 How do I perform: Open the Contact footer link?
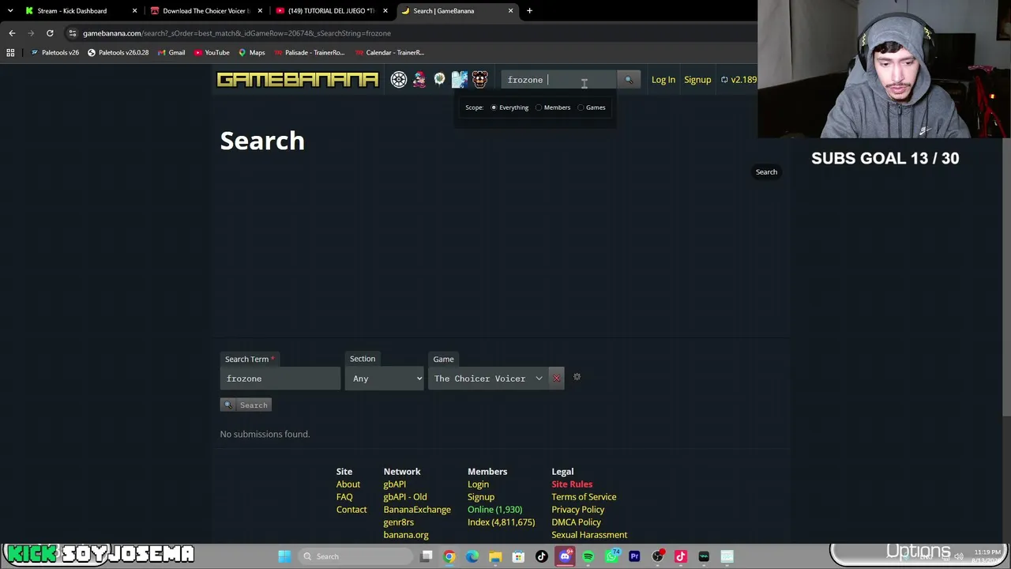click(351, 510)
